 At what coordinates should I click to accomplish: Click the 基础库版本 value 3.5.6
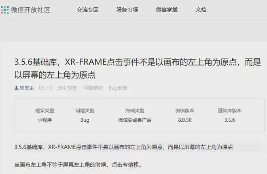pyautogui.click(x=229, y=120)
